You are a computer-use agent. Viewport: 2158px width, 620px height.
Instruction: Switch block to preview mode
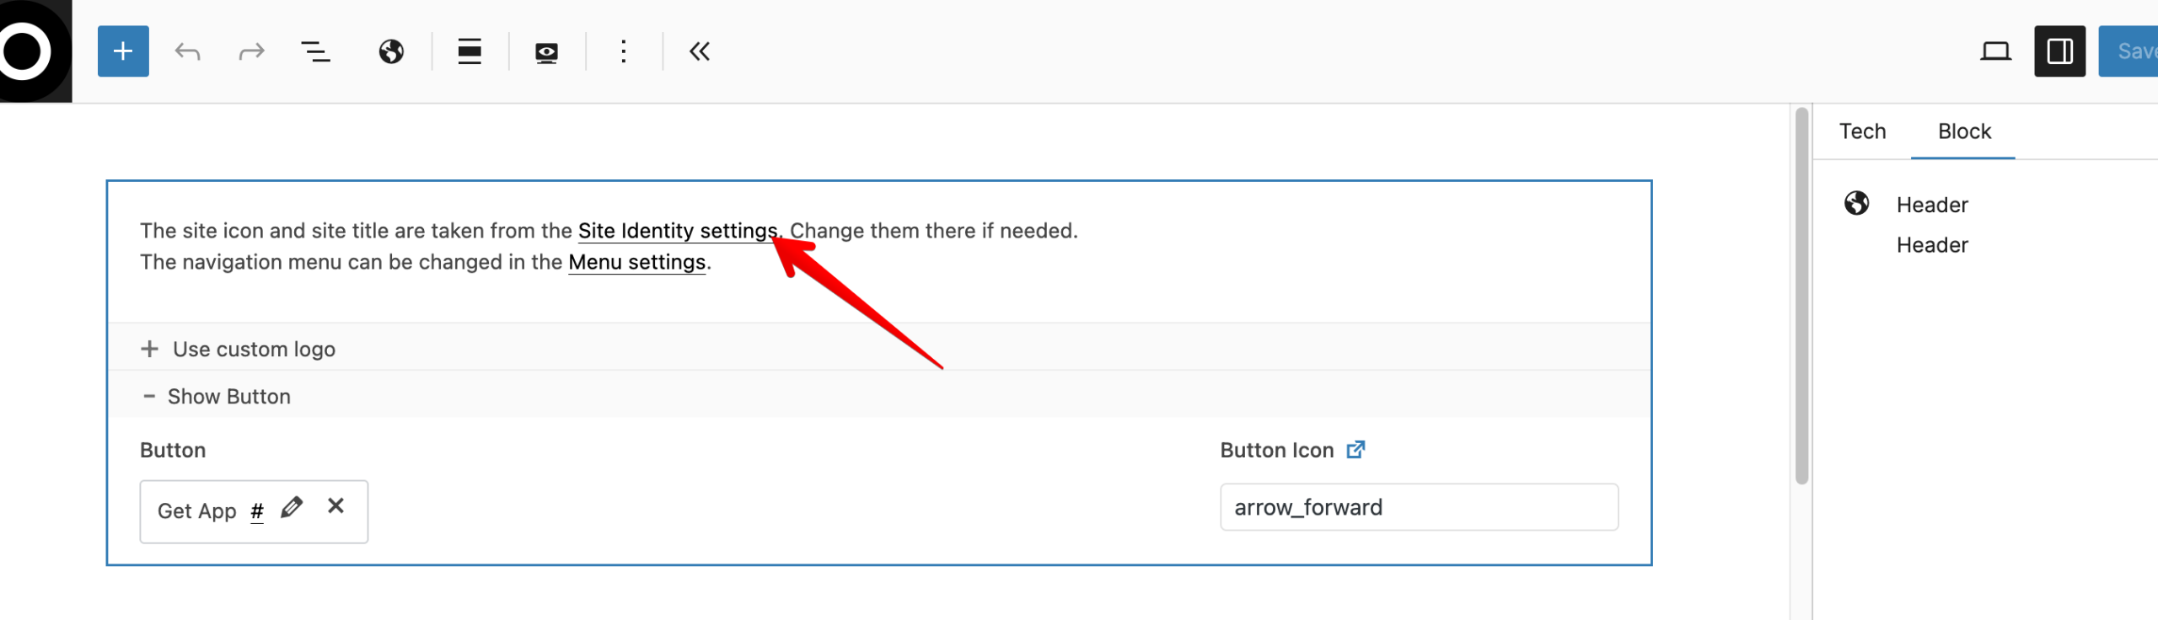[x=546, y=52]
